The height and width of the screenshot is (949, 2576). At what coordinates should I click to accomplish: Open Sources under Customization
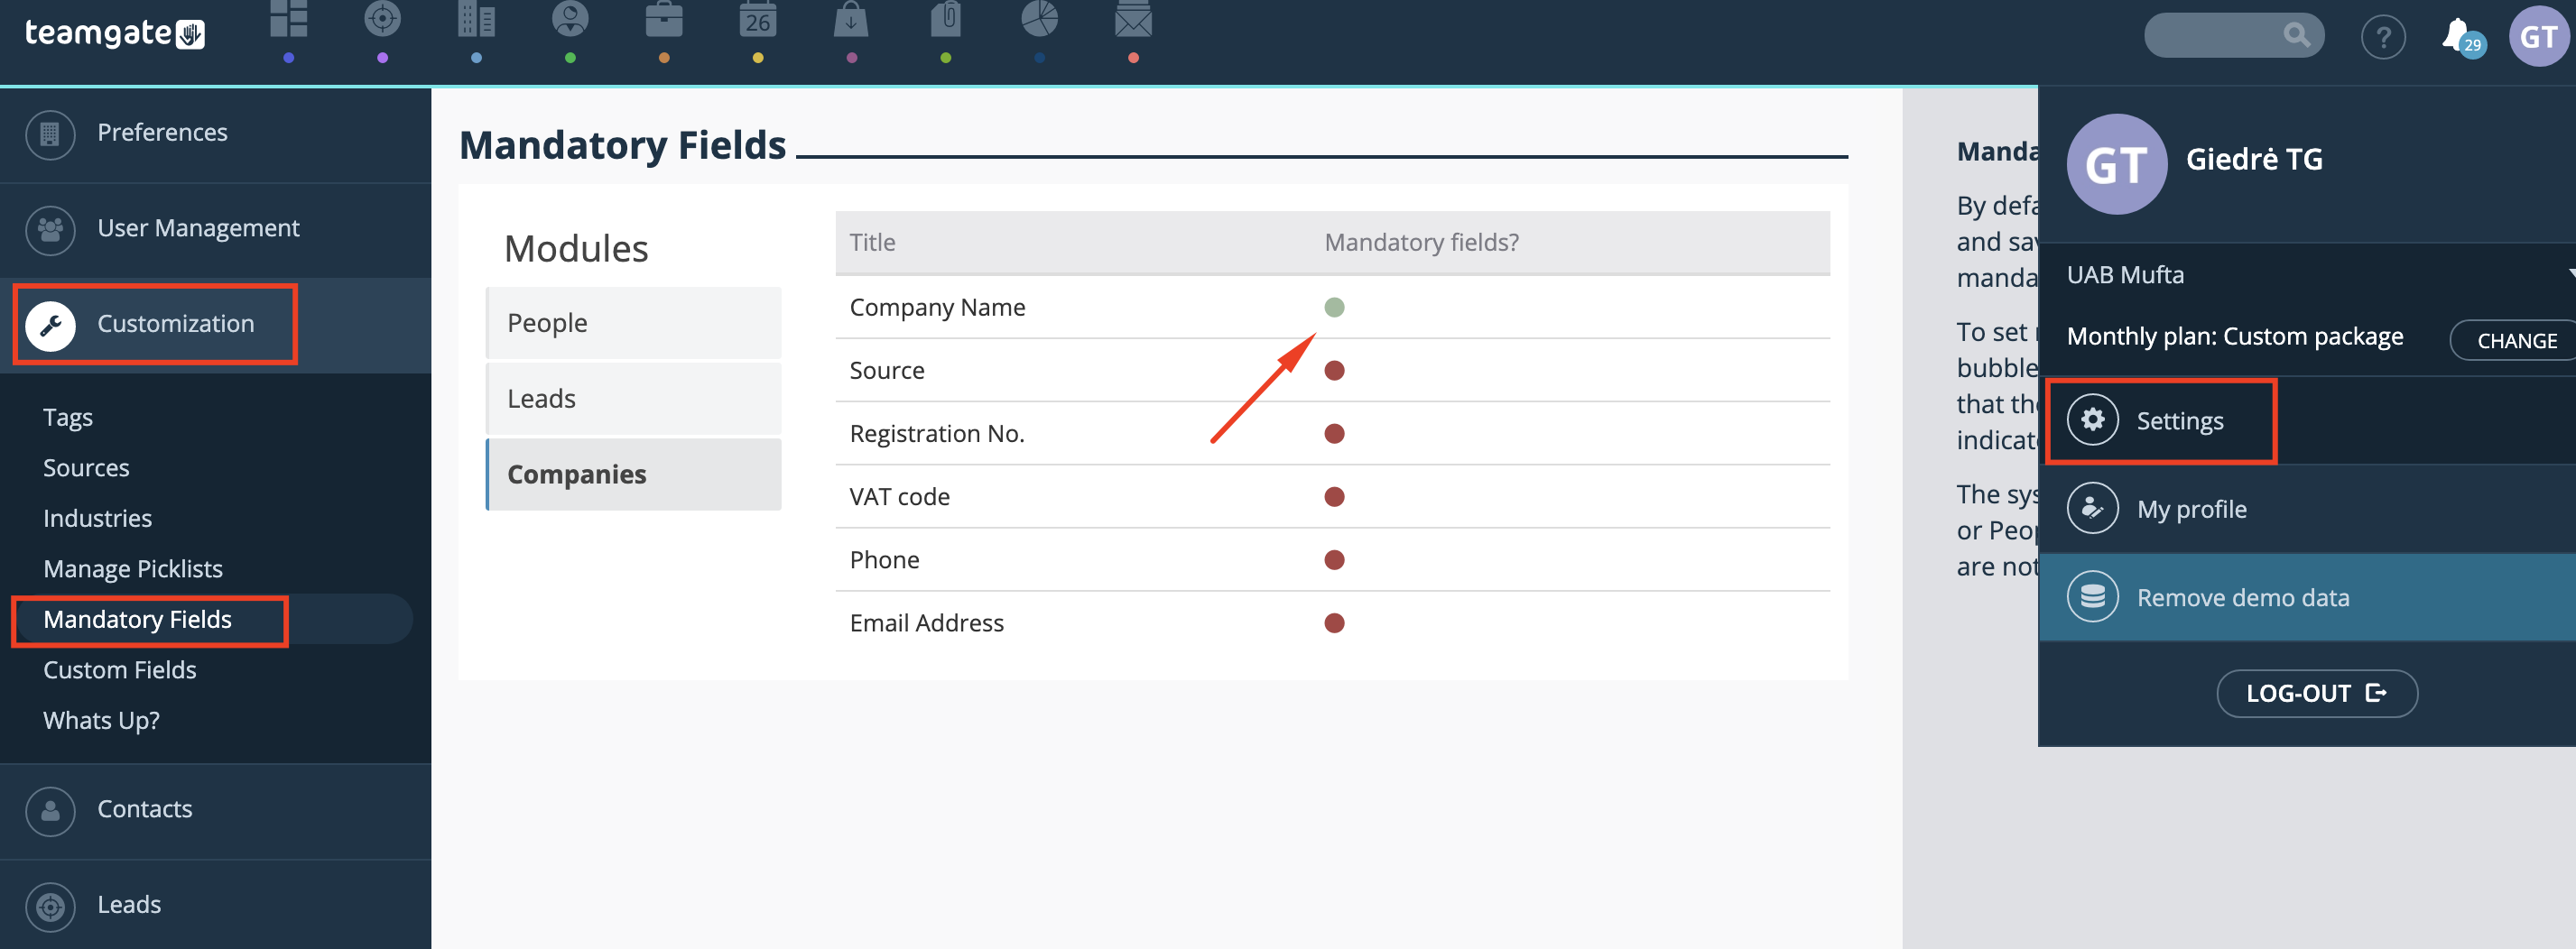tap(86, 467)
